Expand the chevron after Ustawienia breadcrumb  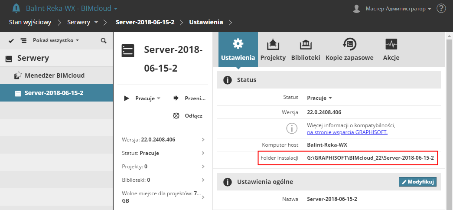[x=230, y=22]
